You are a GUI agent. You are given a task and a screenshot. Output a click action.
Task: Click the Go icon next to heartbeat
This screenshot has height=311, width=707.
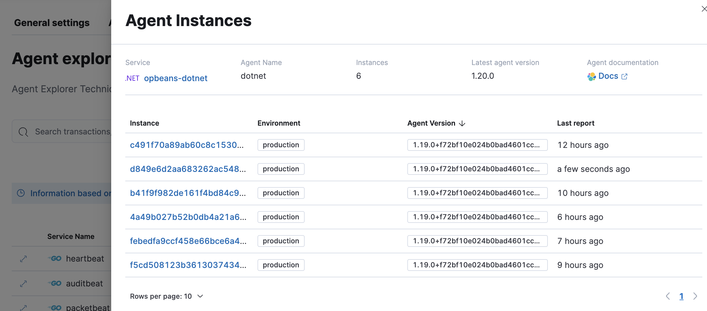[x=55, y=259]
